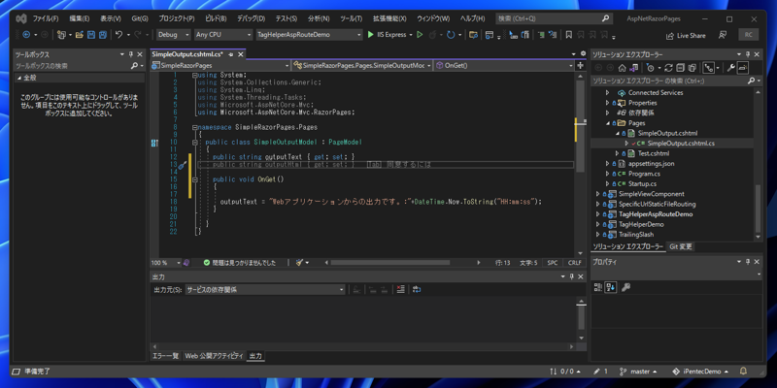The width and height of the screenshot is (777, 388).
Task: Open the 編集(E) menu
Action: pos(80,18)
